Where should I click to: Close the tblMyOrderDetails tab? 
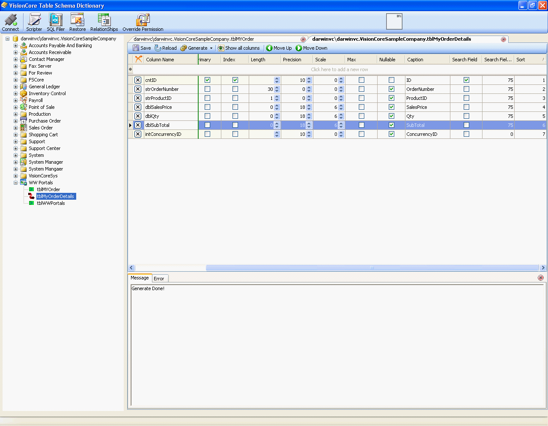pos(503,39)
